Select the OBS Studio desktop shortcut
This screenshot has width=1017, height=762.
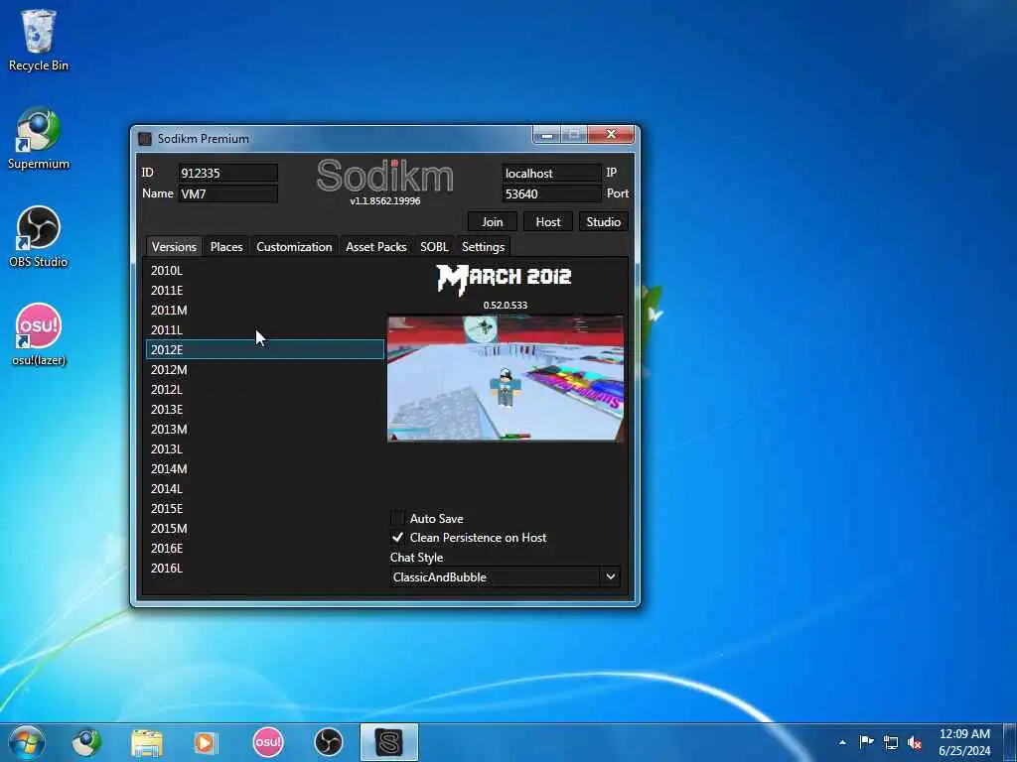(x=39, y=236)
